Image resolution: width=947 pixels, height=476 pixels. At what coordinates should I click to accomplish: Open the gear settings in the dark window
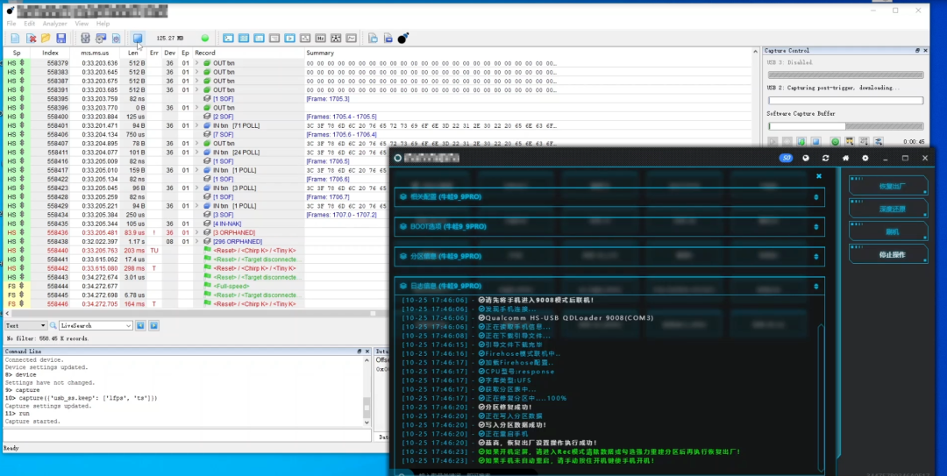(865, 159)
